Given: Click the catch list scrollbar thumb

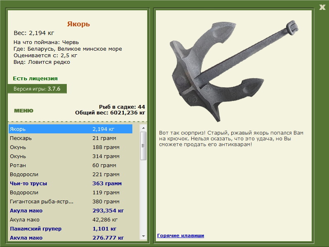Looking at the screenshot, I should pos(143,146).
